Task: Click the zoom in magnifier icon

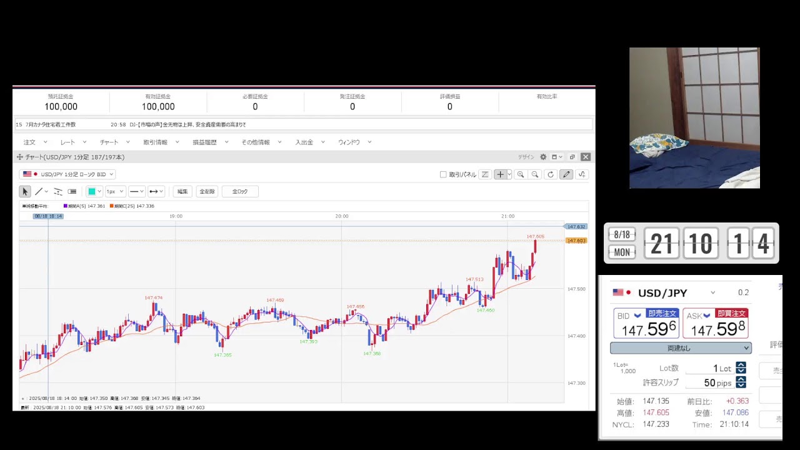Action: tap(521, 175)
